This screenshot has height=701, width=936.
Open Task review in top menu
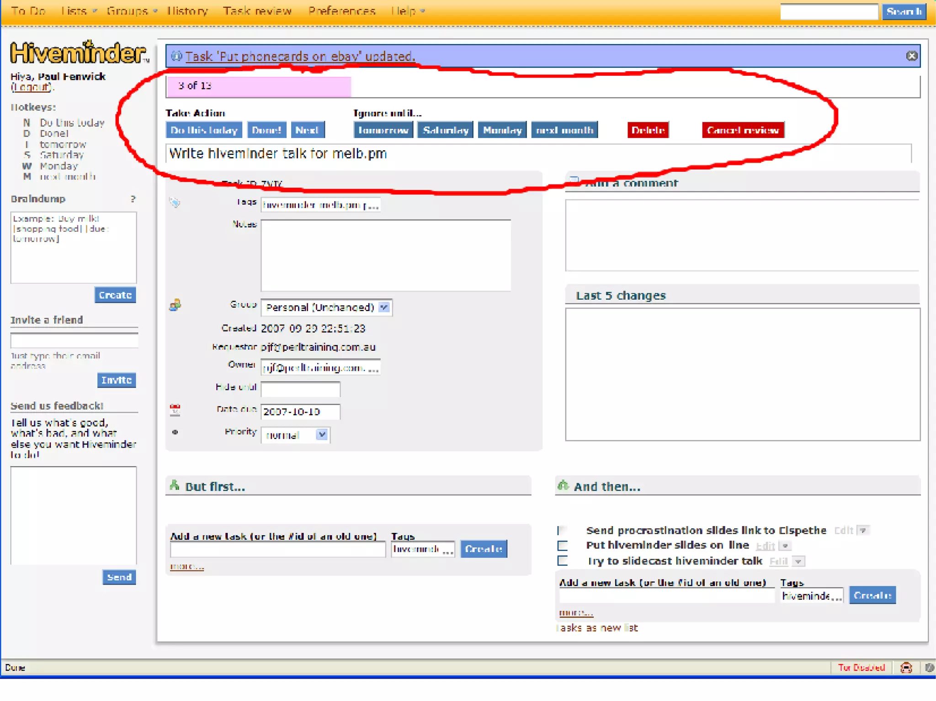[257, 11]
